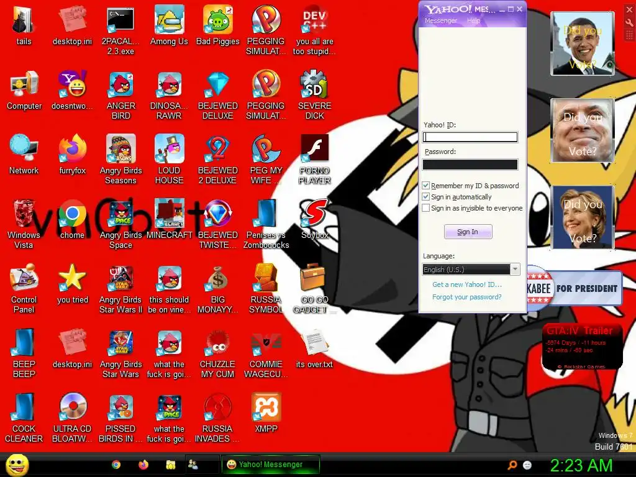Click the Sign In button

tap(468, 232)
